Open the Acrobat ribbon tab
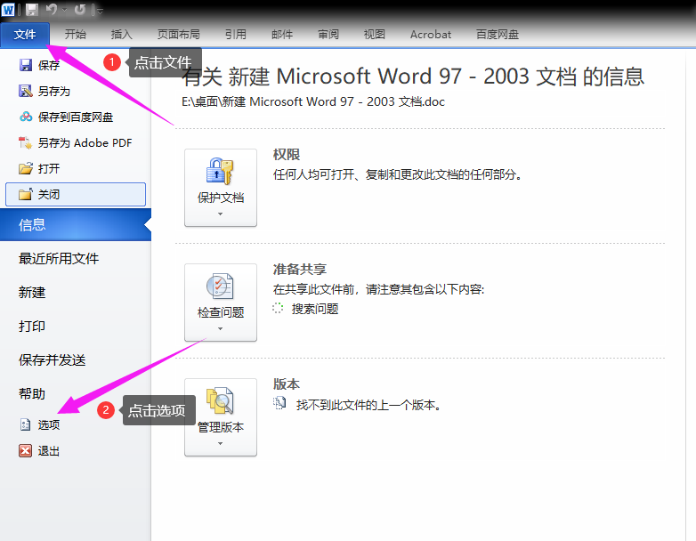The image size is (696, 541). pos(431,35)
